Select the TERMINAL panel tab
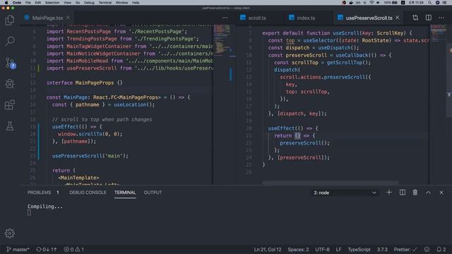452x254 pixels. [x=125, y=193]
